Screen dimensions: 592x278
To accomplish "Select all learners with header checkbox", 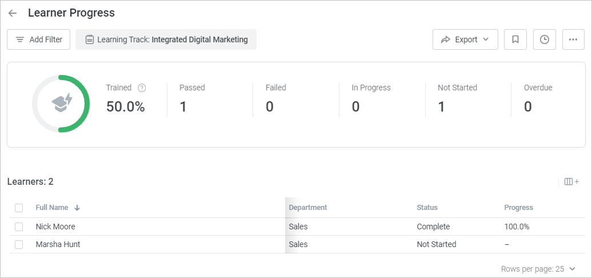I will click(x=19, y=208).
